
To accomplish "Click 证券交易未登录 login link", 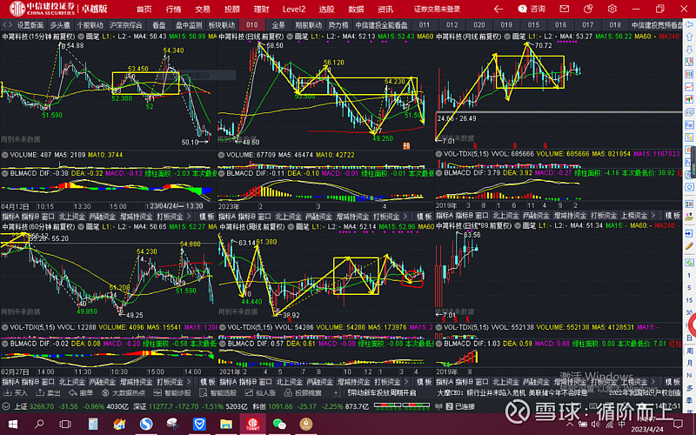I will click(437, 9).
